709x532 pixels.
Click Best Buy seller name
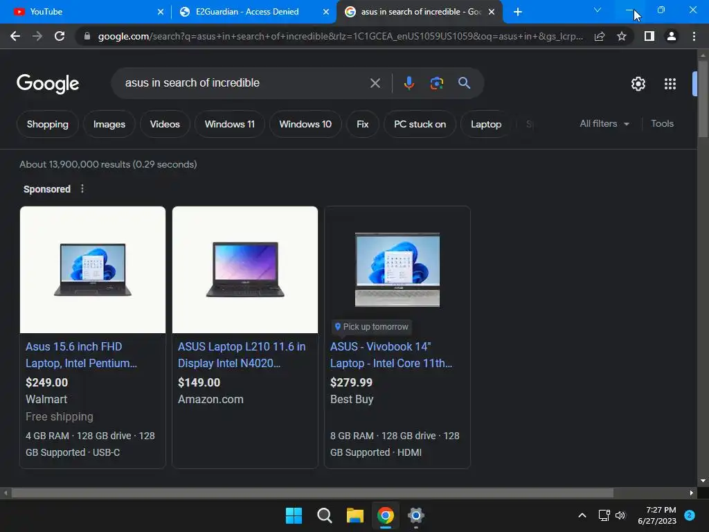click(352, 399)
